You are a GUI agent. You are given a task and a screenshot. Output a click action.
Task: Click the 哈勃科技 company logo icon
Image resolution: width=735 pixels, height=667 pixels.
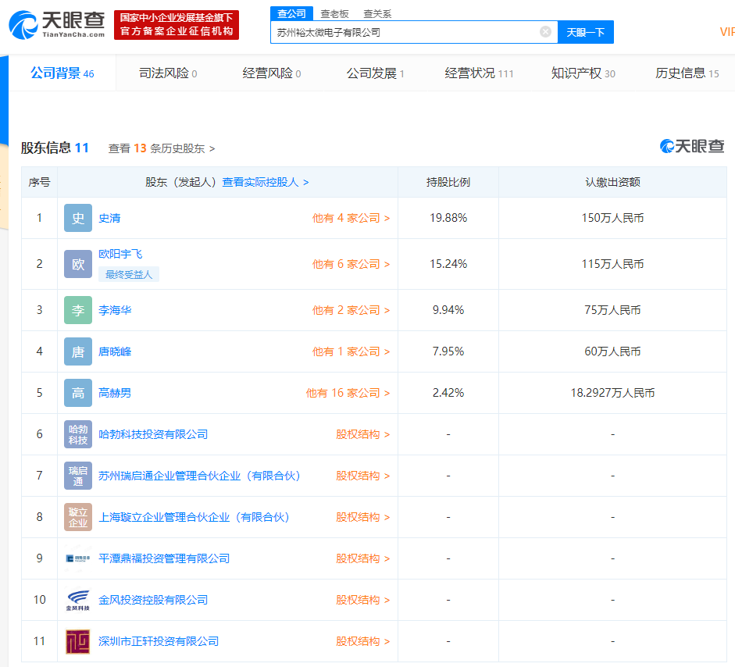pos(78,434)
